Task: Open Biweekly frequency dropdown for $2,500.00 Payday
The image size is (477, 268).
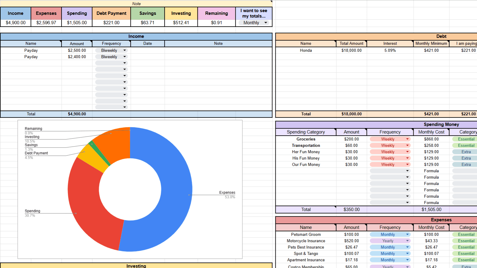Action: click(112, 51)
